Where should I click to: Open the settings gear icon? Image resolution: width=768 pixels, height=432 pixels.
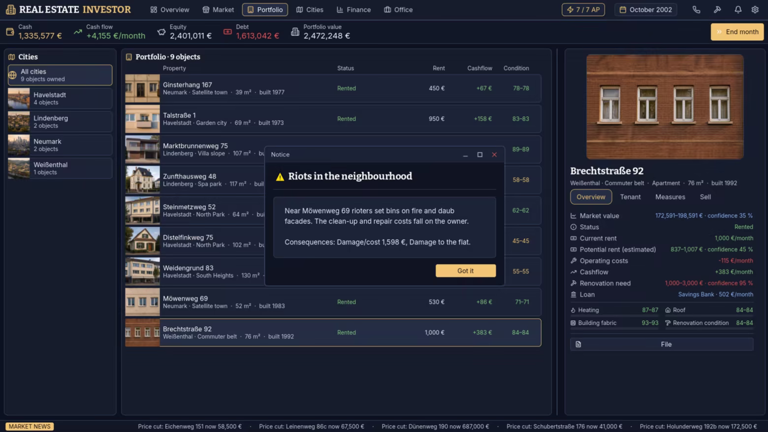[x=755, y=10]
